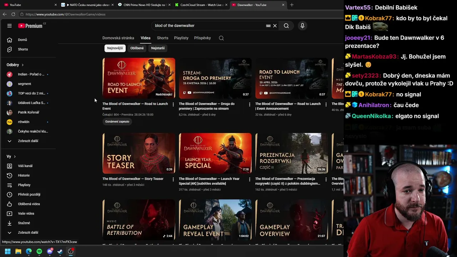This screenshot has height=257, width=457.
Task: Open options menu for Event Announcement video
Action: [326, 105]
